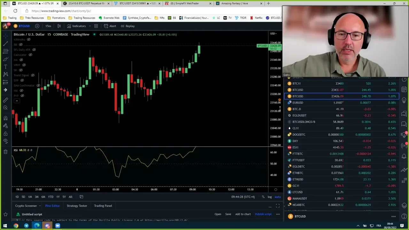Maximize the bottom panel with fullscreen icon
This screenshot has width=409, height=230.
click(x=277, y=206)
